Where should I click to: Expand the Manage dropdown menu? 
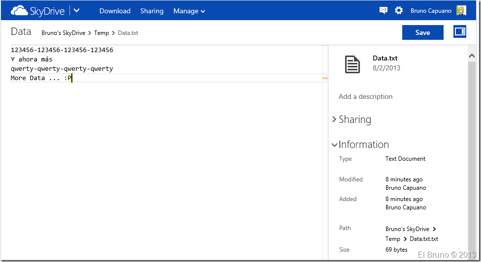(189, 11)
